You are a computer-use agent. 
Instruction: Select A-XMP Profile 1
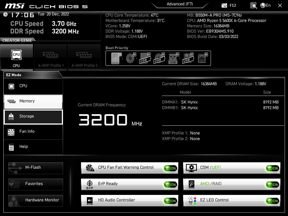tap(51, 57)
